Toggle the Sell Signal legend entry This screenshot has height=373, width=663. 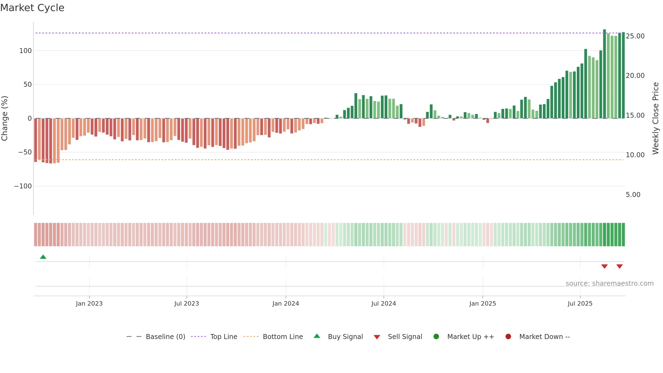pos(398,337)
